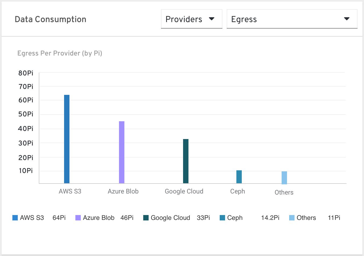Select Azure Blob legend color swatch
364x256 pixels.
click(x=78, y=218)
